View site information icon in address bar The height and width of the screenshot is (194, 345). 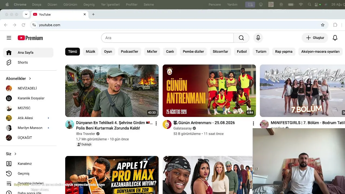pyautogui.click(x=34, y=25)
